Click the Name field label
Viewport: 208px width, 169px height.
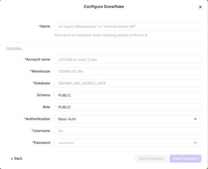click(x=44, y=26)
